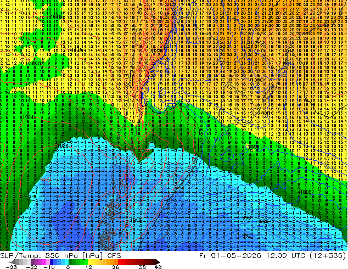This screenshot has width=348, height=269.
Task: Click the 1024 isobar label on the map
Action: (x=27, y=117)
